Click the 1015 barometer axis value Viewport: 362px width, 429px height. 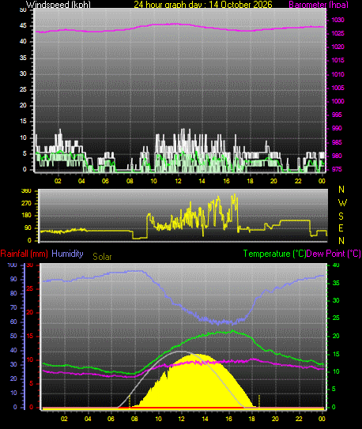click(x=338, y=60)
